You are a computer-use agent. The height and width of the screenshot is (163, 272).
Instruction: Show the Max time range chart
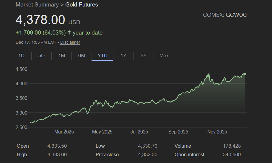[164, 56]
